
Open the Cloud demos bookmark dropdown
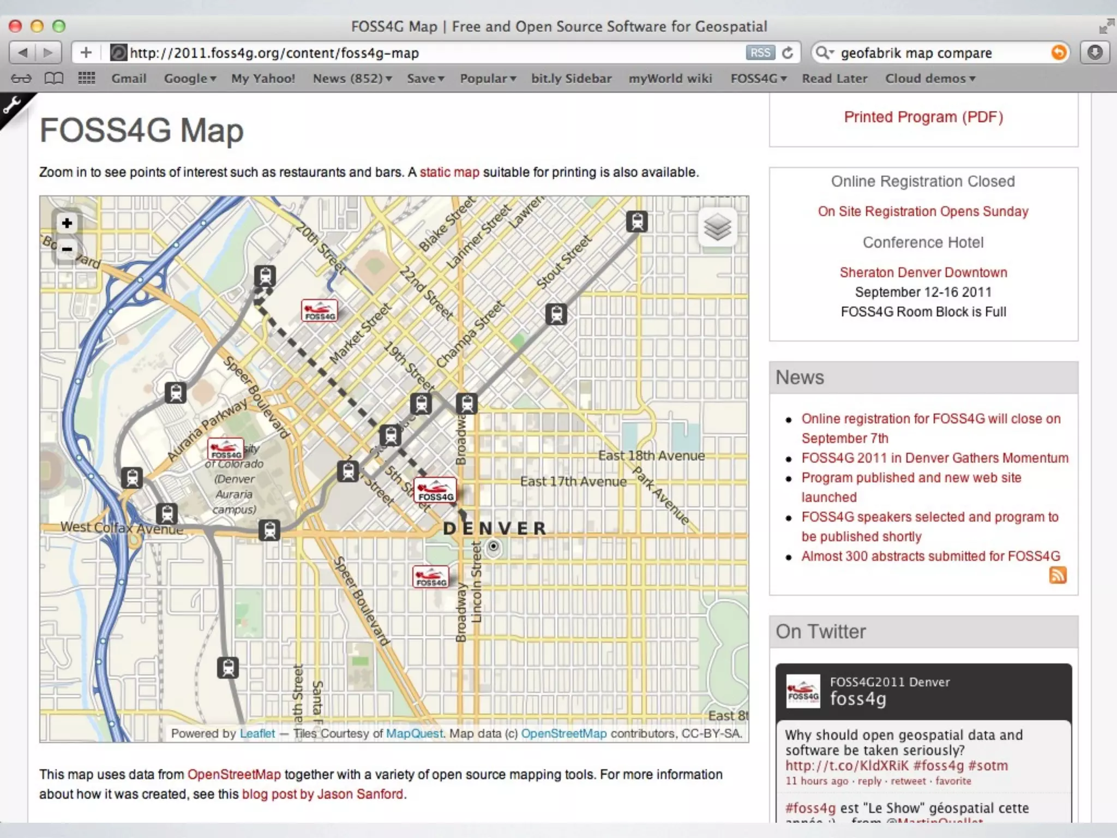930,79
